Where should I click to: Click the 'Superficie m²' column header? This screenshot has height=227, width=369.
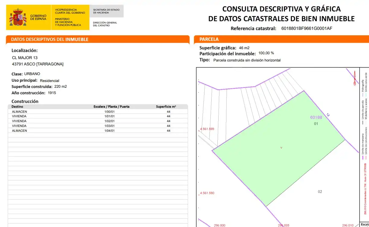[x=166, y=107]
